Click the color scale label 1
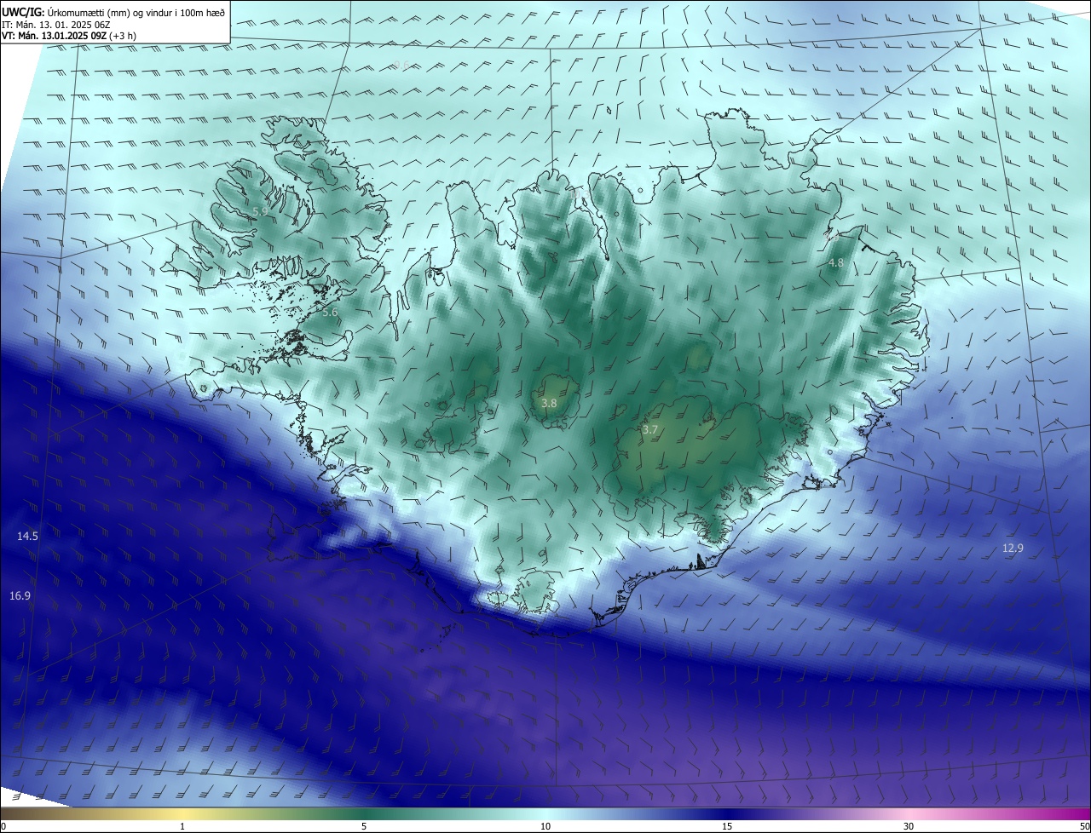 pos(182,826)
